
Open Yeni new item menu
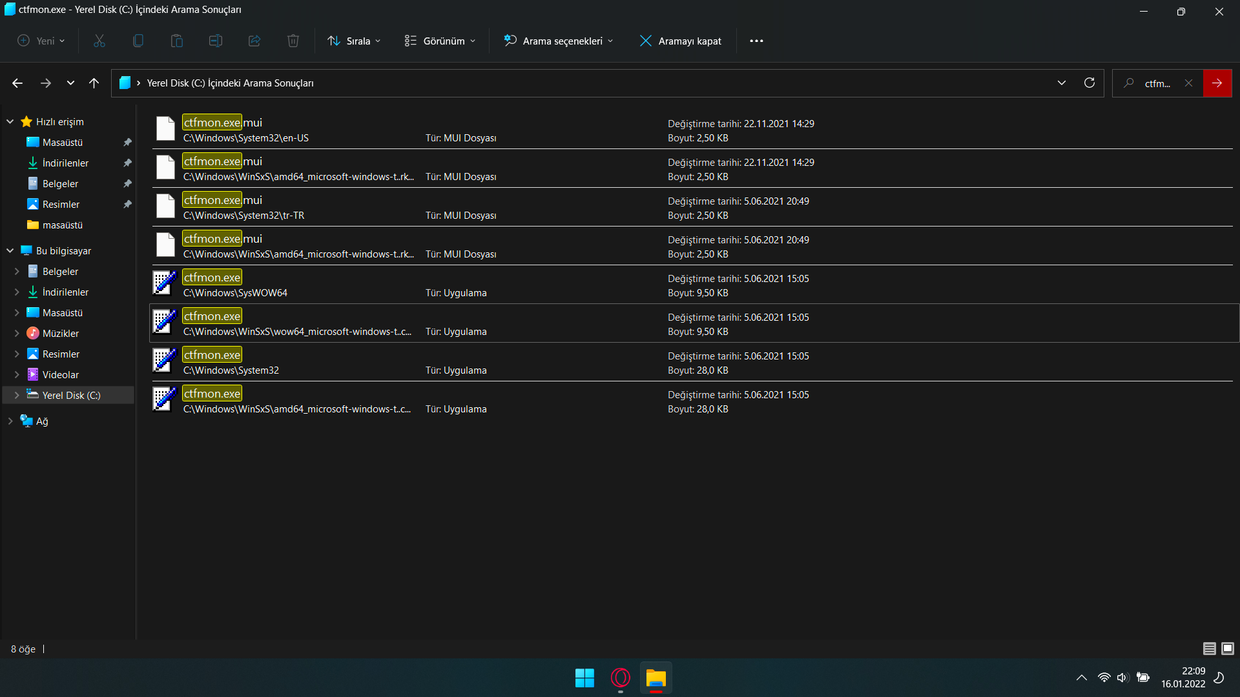pyautogui.click(x=41, y=41)
